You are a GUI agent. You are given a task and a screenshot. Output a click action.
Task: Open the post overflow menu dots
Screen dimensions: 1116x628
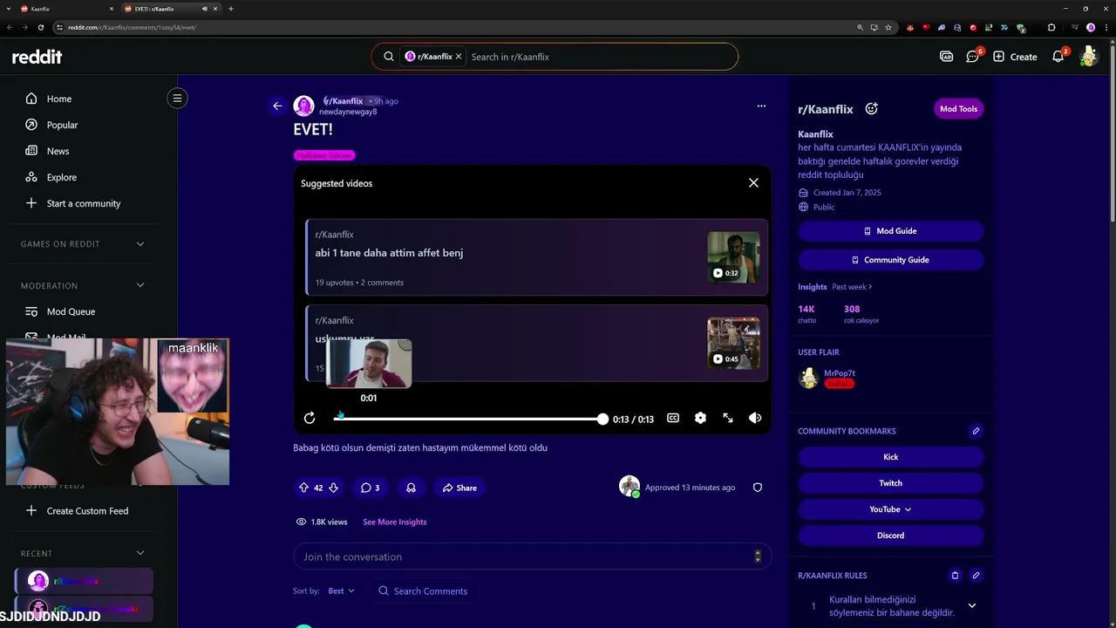[761, 106]
